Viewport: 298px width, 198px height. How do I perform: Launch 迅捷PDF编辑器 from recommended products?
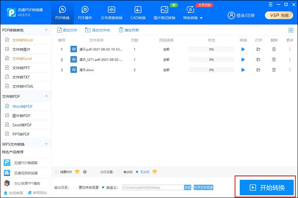tap(26, 163)
